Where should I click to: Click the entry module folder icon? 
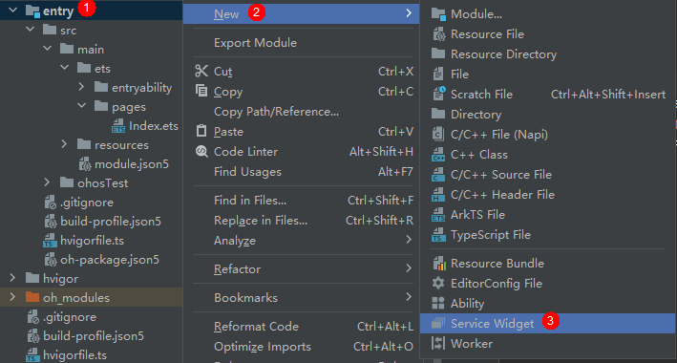[x=32, y=11]
